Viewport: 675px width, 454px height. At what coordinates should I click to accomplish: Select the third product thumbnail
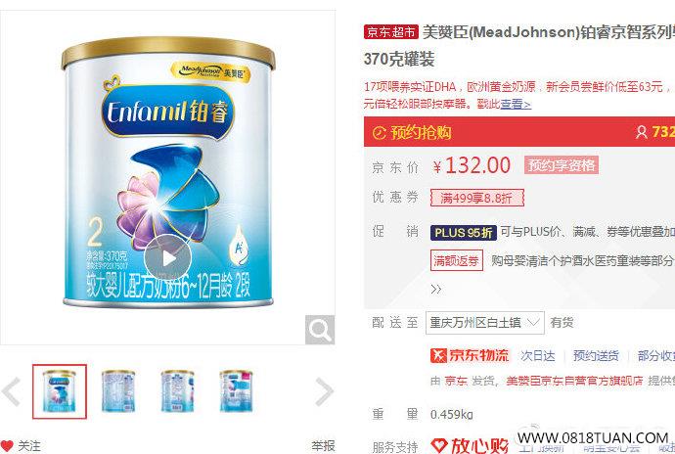pyautogui.click(x=177, y=391)
